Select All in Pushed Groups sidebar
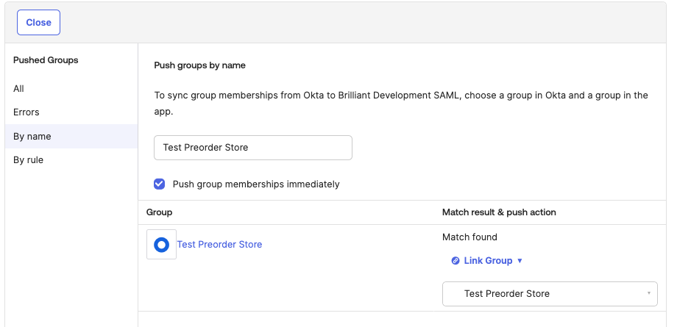Viewport: 677px width, 327px height. 18,88
